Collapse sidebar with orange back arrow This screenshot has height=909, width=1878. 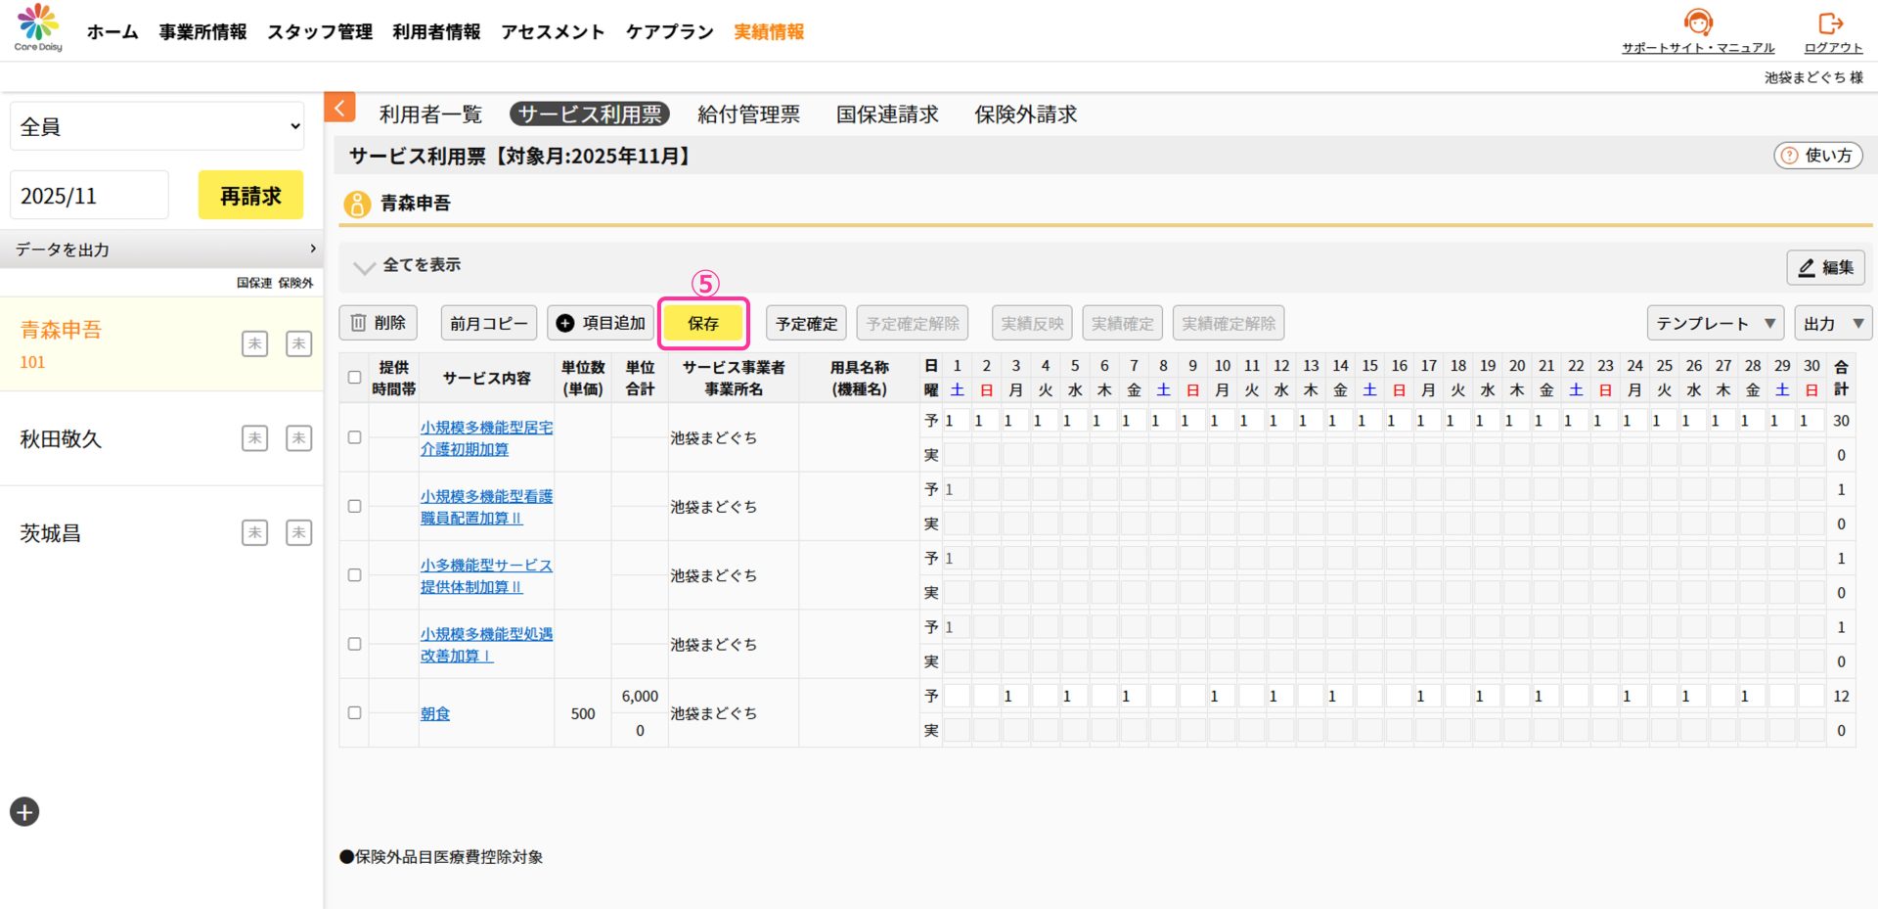tap(339, 108)
